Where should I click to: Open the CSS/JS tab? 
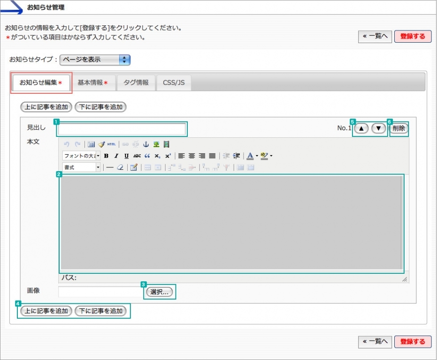(174, 82)
